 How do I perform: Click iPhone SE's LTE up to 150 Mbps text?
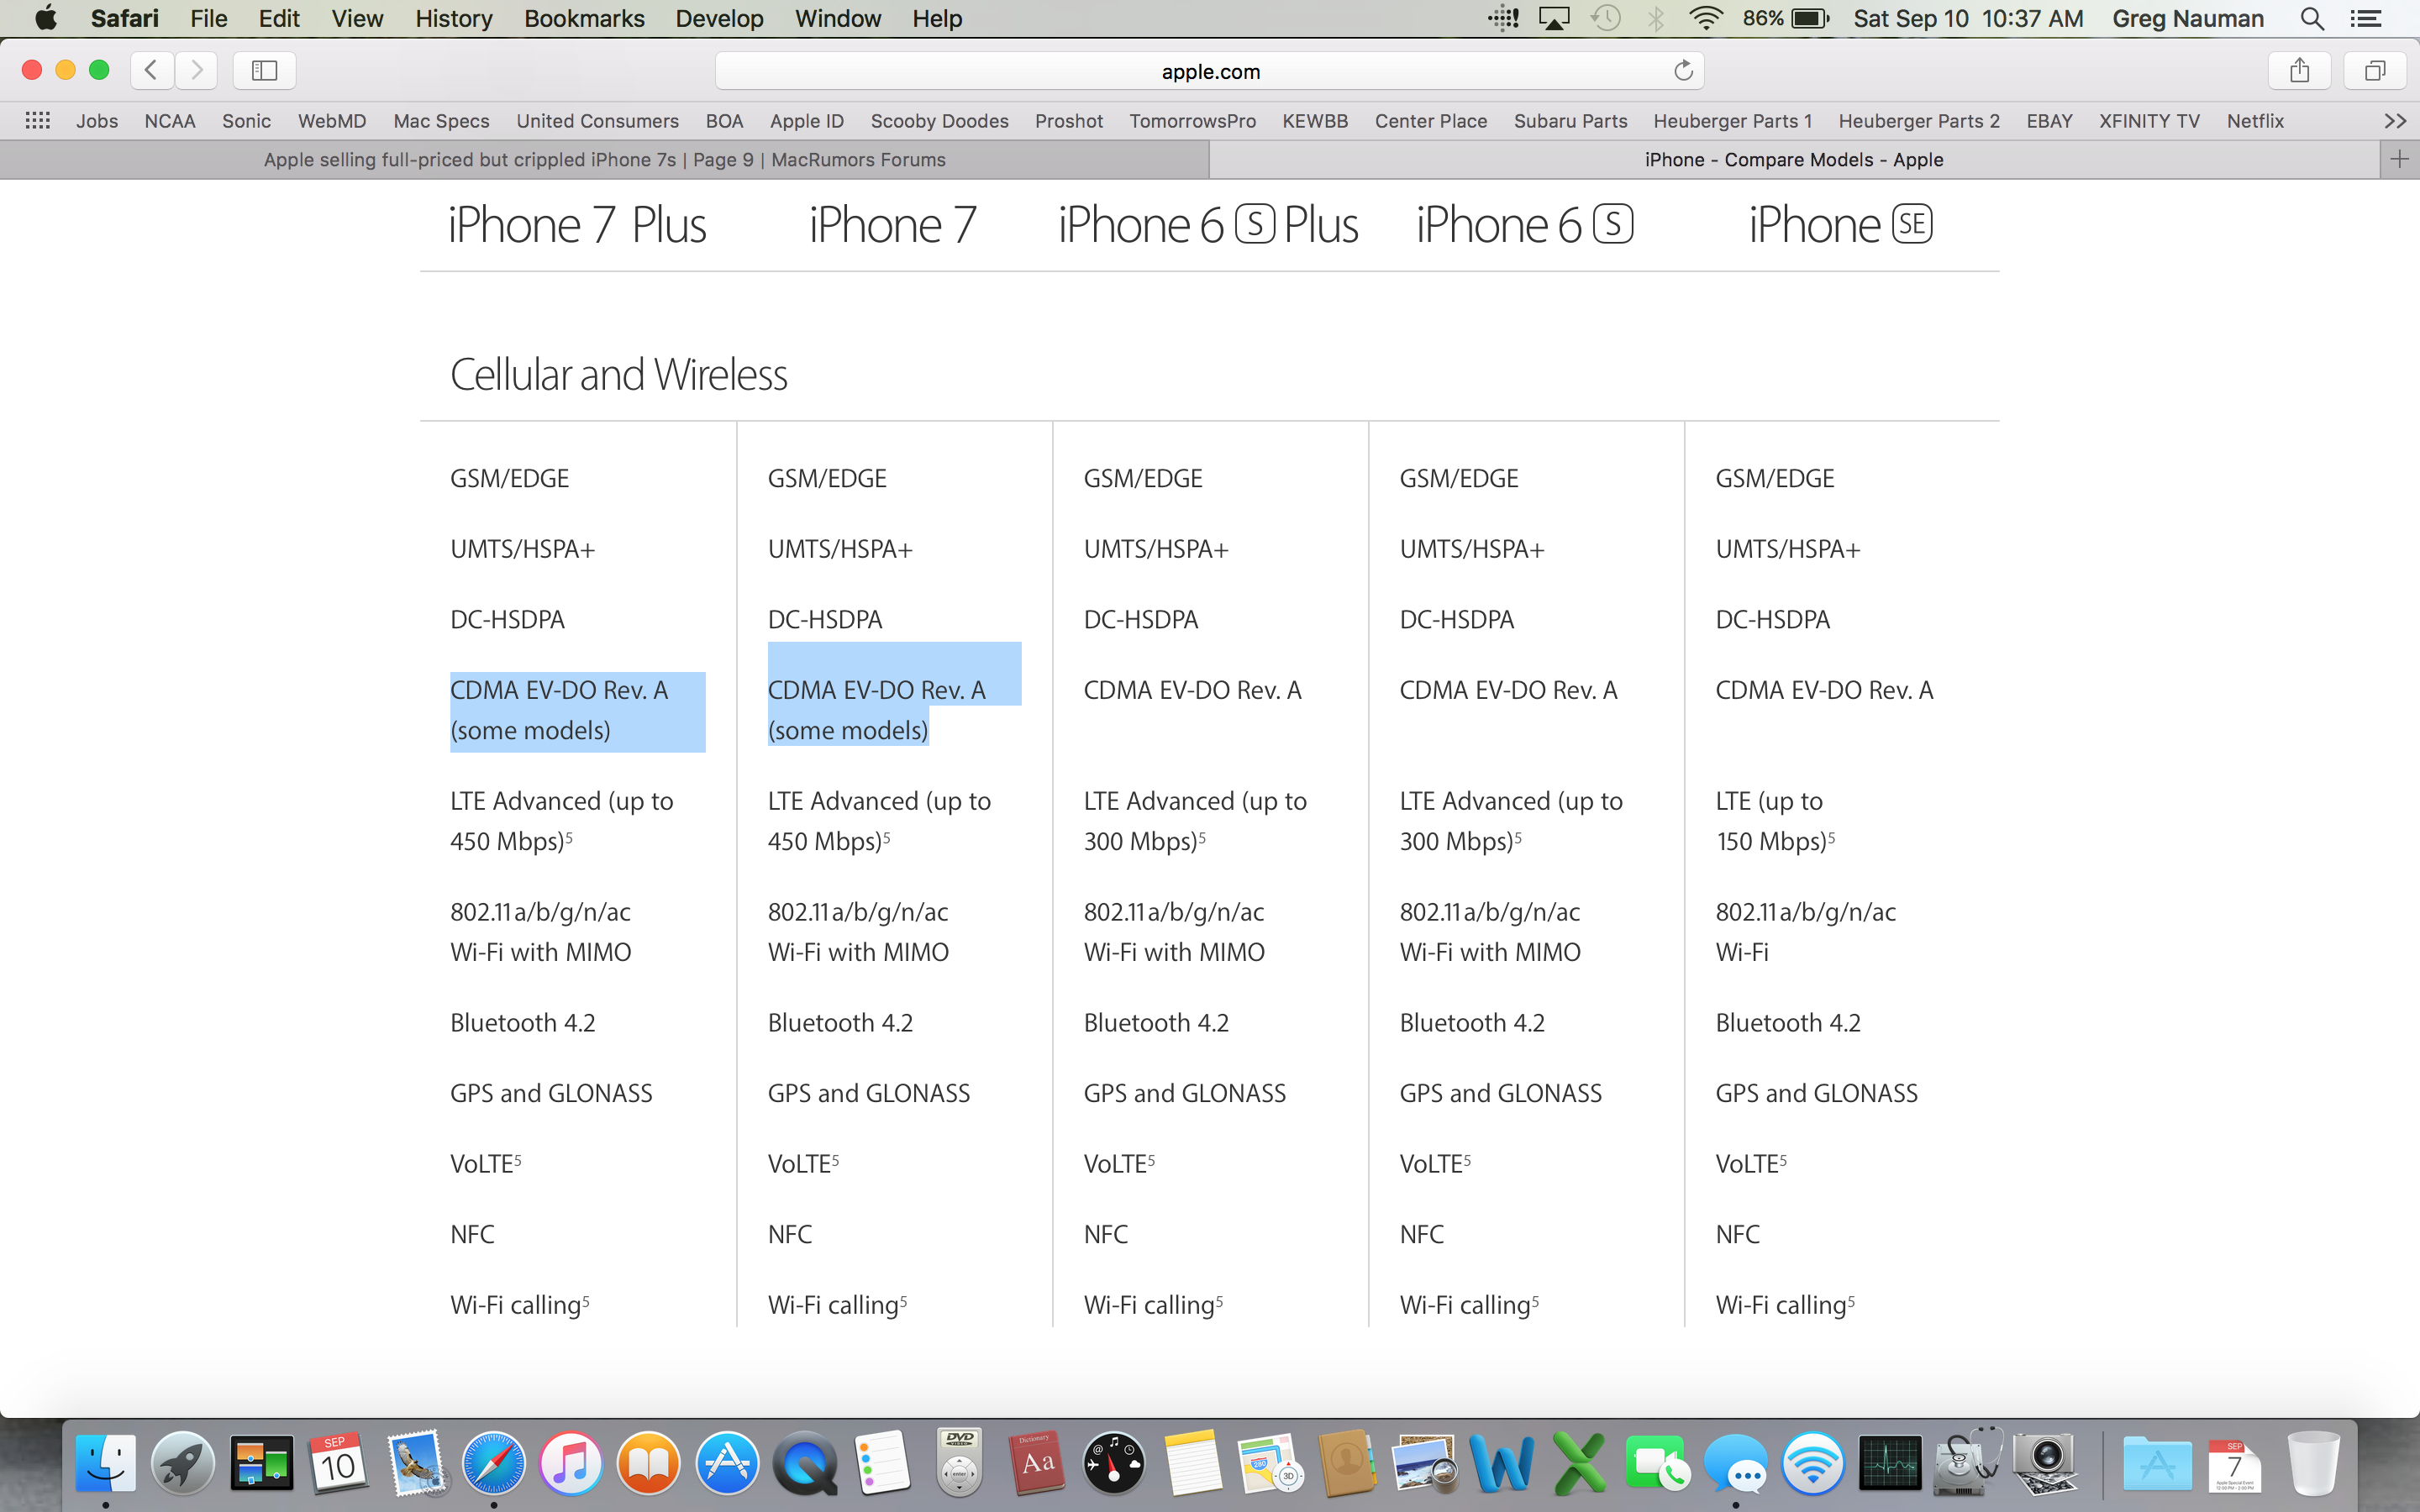[1775, 821]
